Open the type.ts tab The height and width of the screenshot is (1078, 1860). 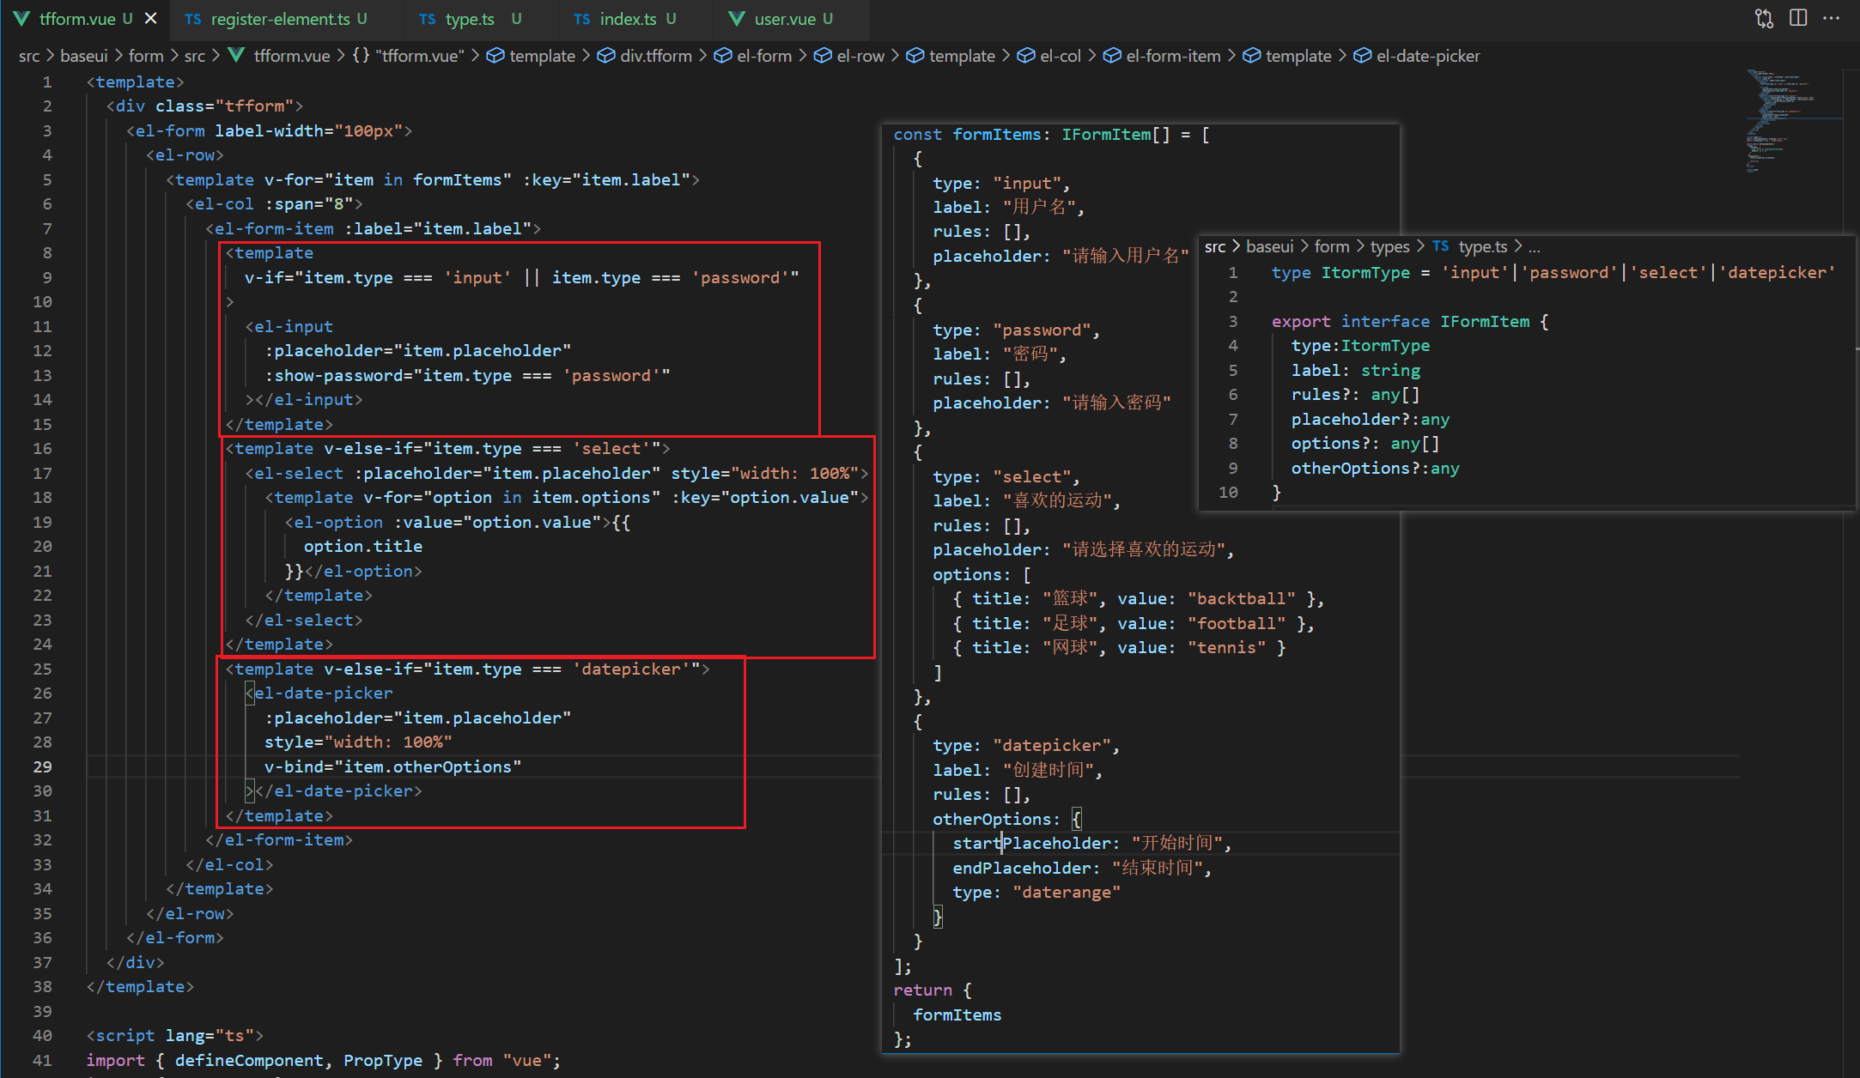tap(470, 18)
